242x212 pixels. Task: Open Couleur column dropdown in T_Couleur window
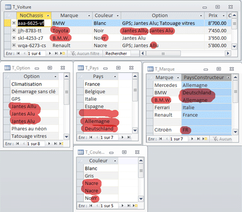115,161
